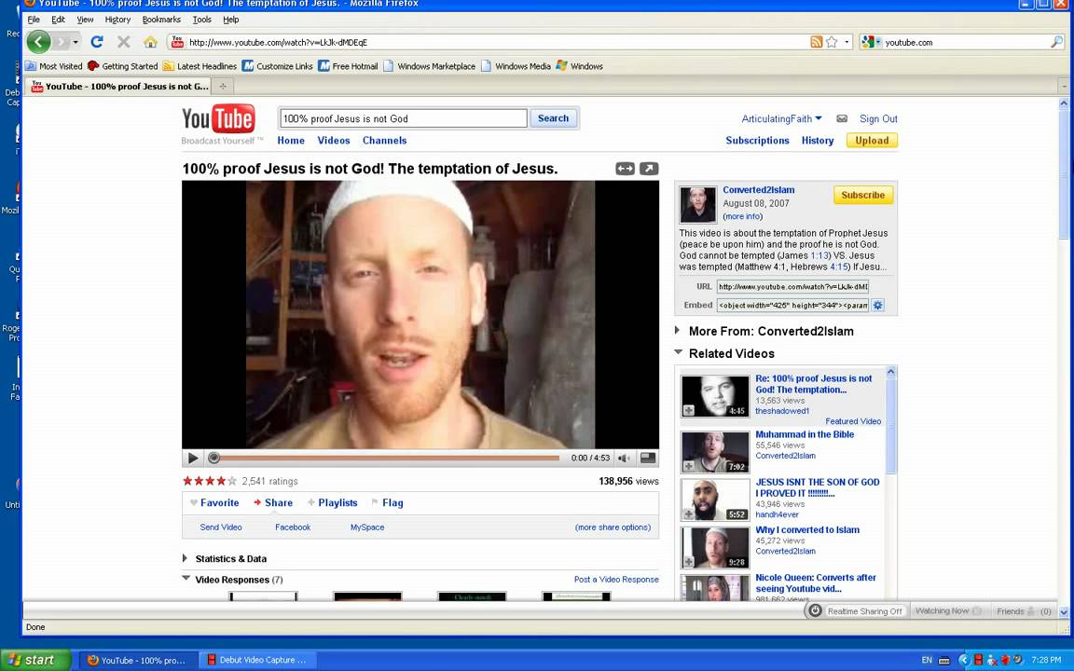
Task: Click the Sign Out link
Action: [878, 118]
